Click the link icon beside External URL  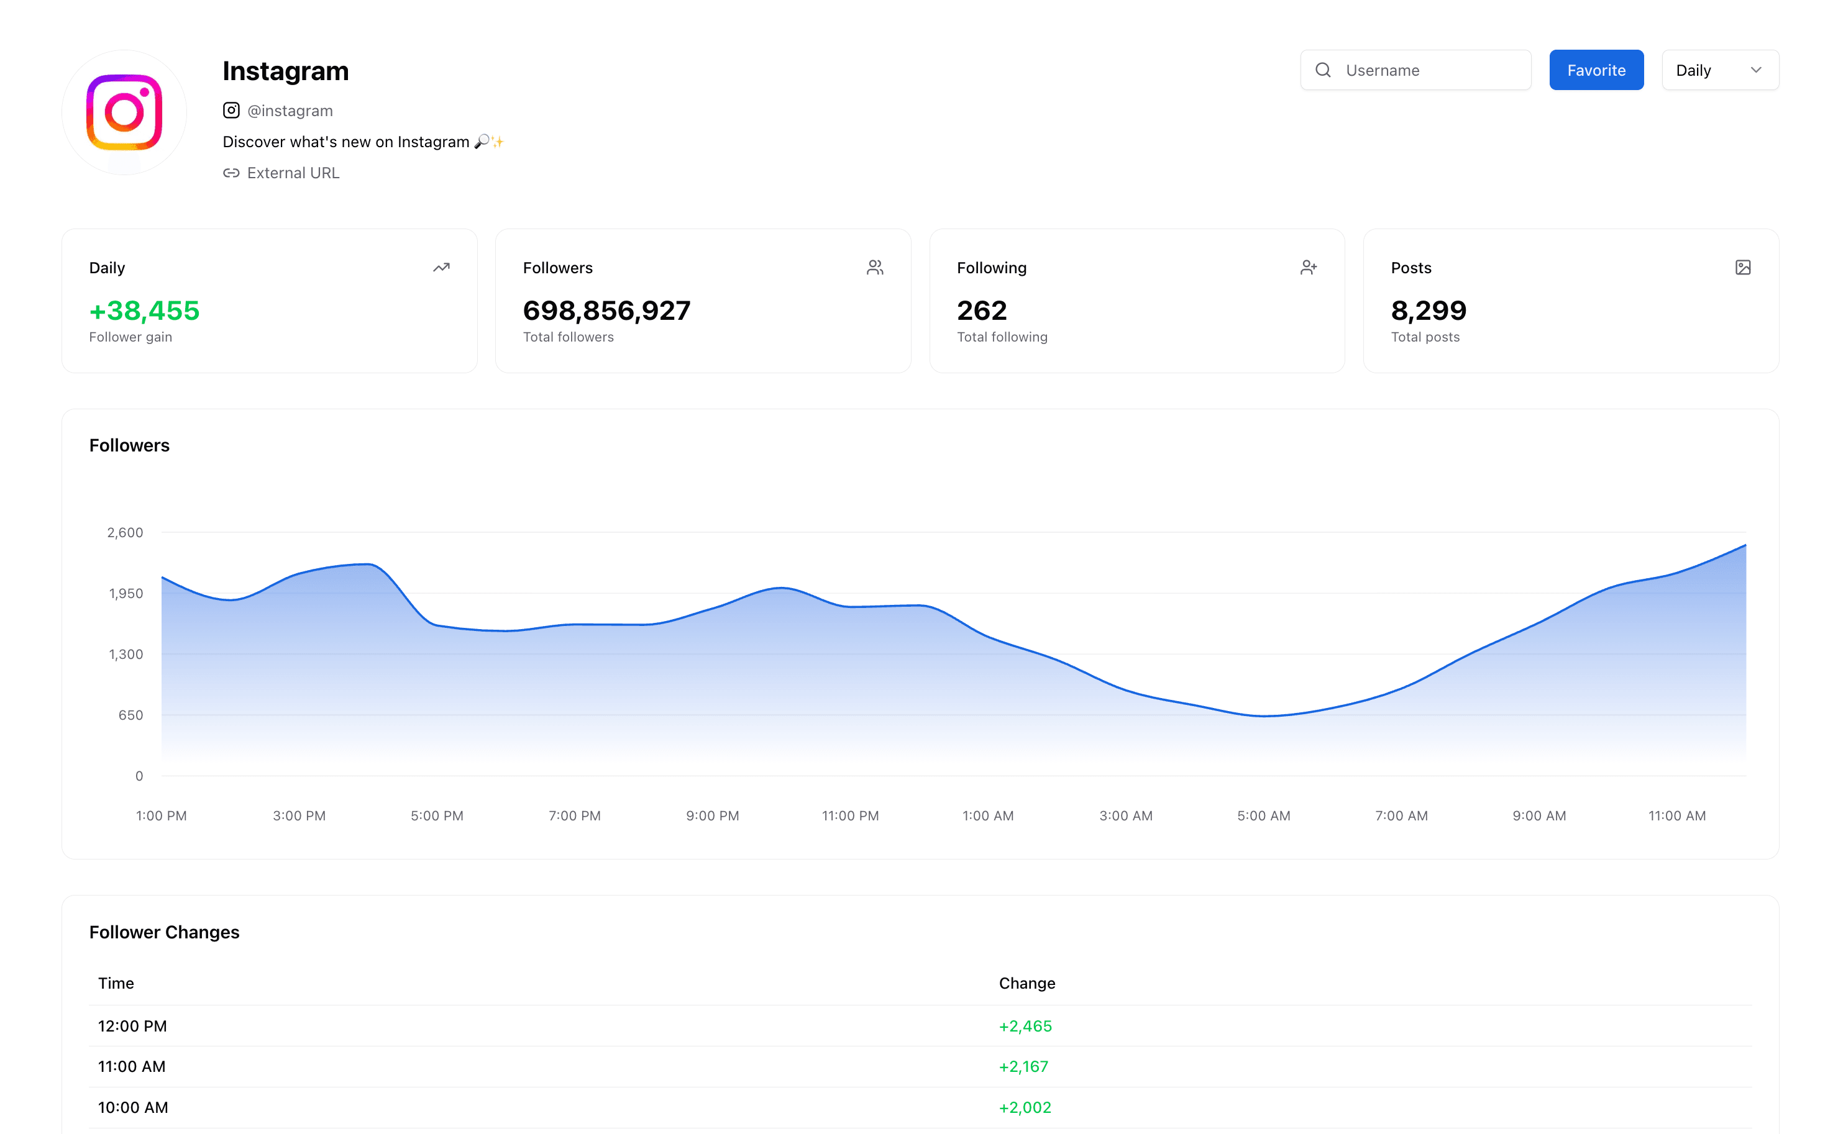[231, 173]
